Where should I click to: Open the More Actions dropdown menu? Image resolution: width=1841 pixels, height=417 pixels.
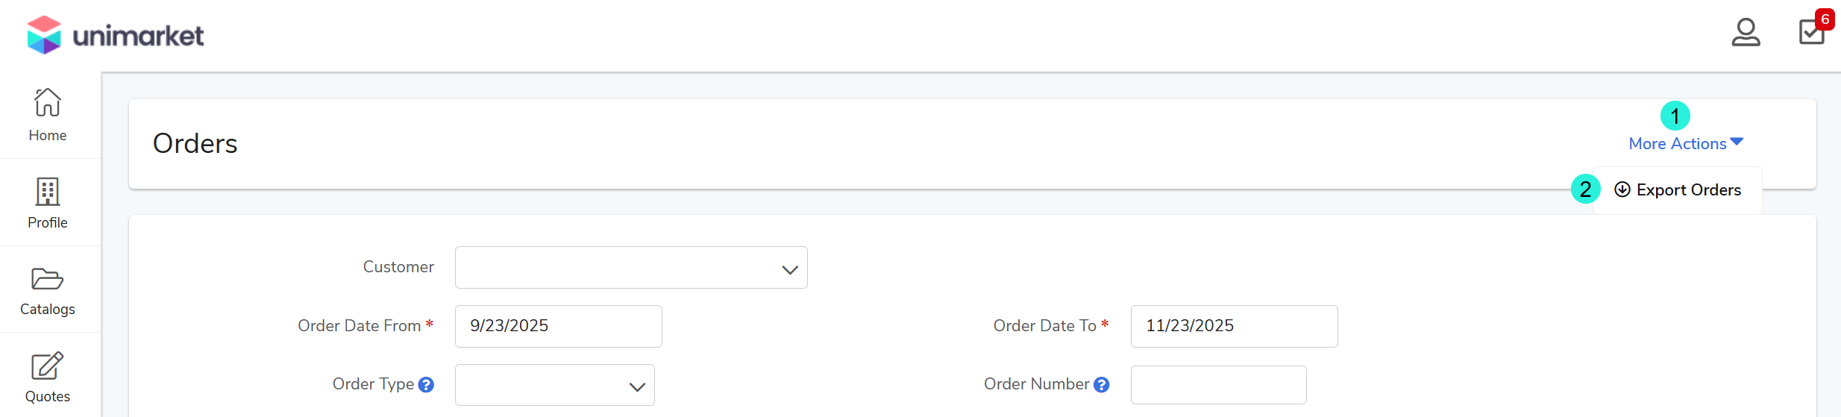coord(1685,144)
